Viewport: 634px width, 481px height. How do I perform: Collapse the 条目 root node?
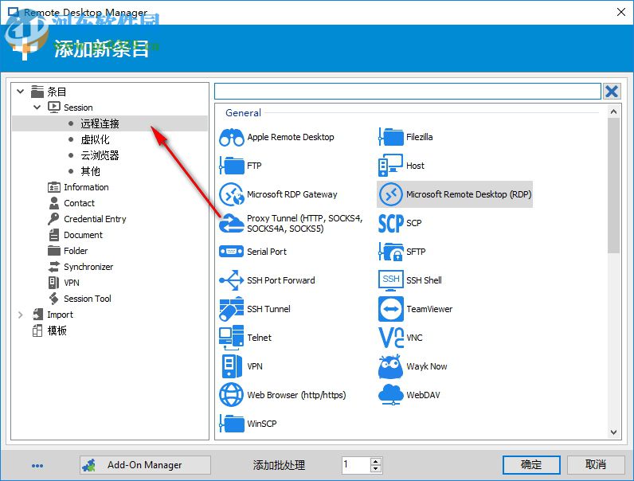tap(20, 92)
